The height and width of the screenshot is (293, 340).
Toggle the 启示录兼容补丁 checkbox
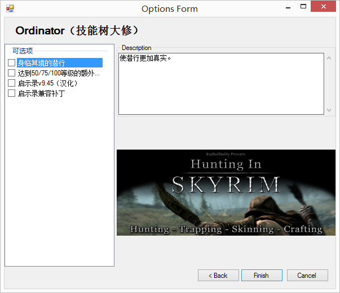point(12,93)
